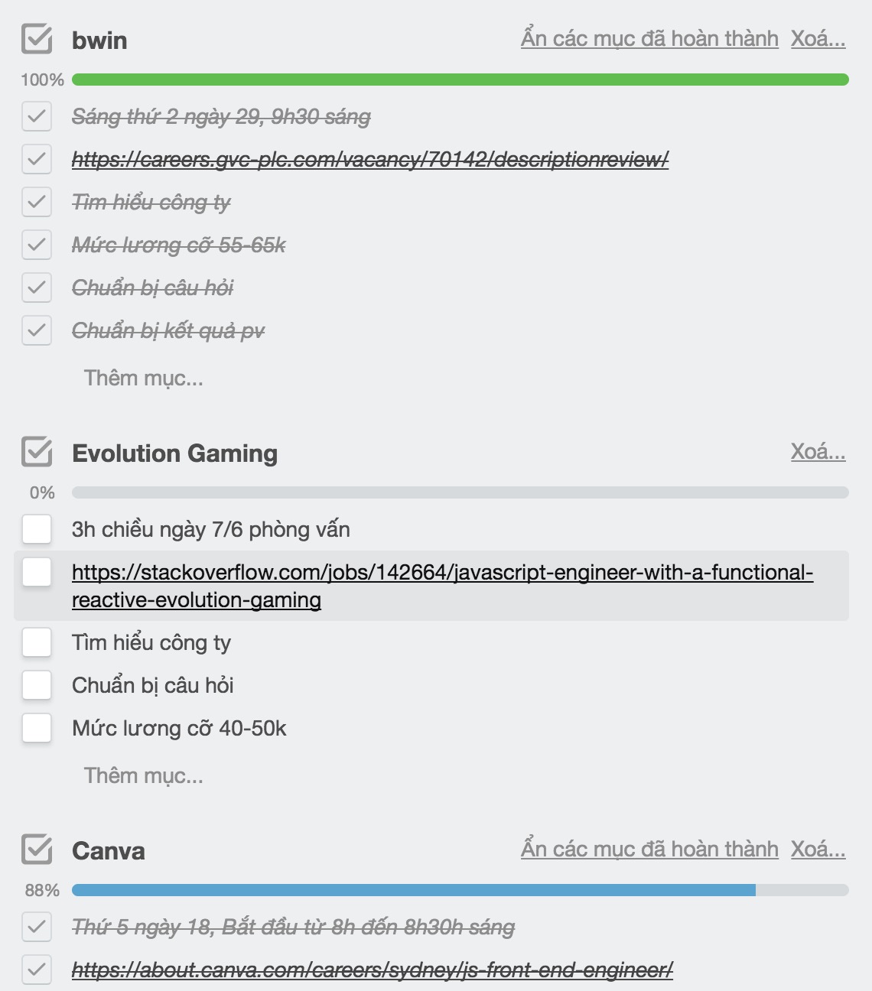The width and height of the screenshot is (872, 991).
Task: Tick the 'Mức lương cỡ 40-50k' checkbox
Action: pos(37,728)
